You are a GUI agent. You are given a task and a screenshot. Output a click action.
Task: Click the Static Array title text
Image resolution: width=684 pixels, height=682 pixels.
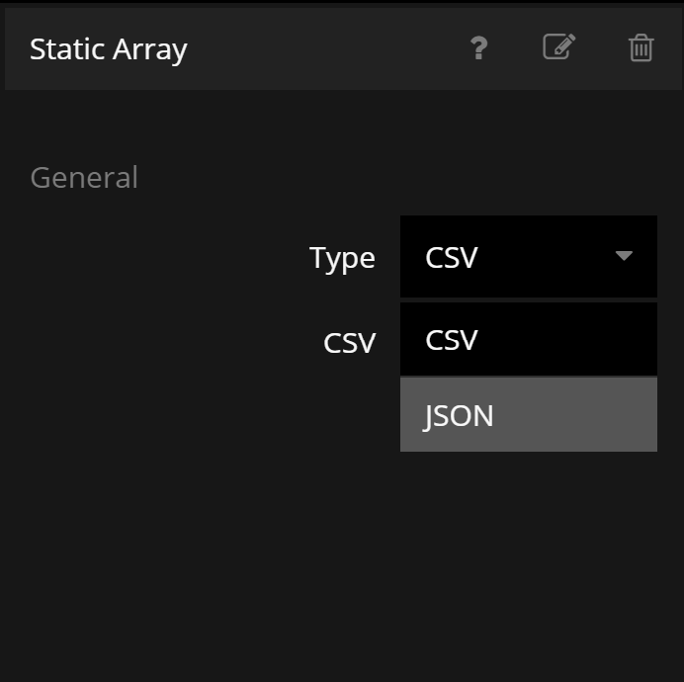(x=108, y=48)
